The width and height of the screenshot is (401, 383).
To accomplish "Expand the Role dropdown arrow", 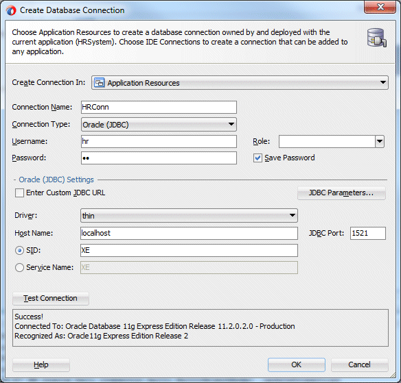I will pos(380,141).
